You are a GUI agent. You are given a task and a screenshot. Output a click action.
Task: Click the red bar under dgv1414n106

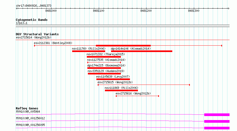[x=142, y=51]
